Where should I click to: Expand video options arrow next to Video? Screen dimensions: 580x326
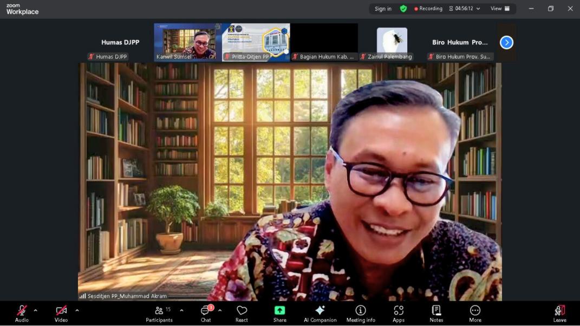tap(77, 310)
